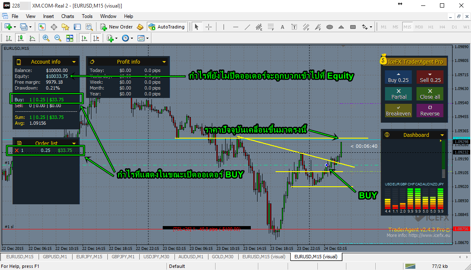471x270 pixels.
Task: Switch chart to line chart mode
Action: (x=32, y=38)
